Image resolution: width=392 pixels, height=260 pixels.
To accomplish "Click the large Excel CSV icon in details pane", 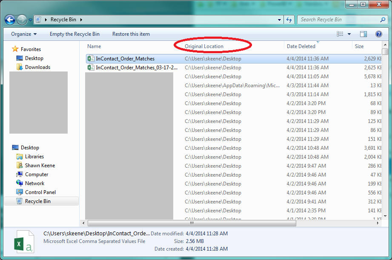I will point(24,242).
